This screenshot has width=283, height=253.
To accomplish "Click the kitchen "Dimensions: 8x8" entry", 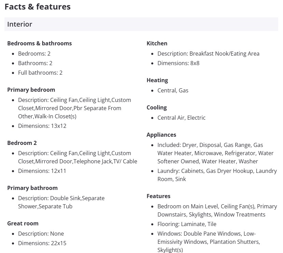I will coord(178,63).
